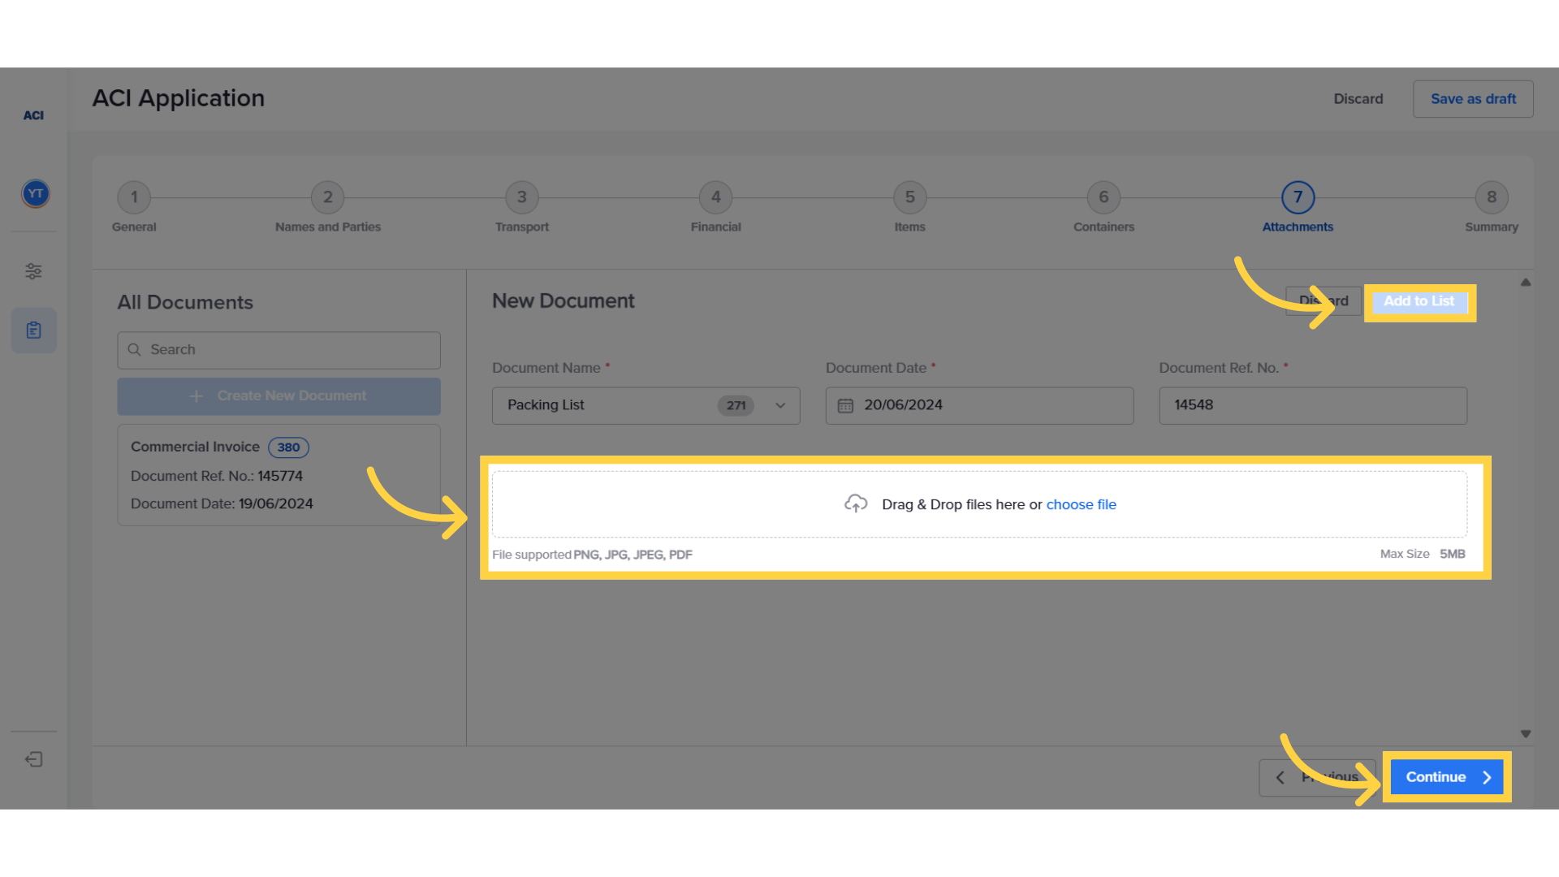Screen dimensions: 1559x877
Task: Go to step 5 Items
Action: coord(909,197)
